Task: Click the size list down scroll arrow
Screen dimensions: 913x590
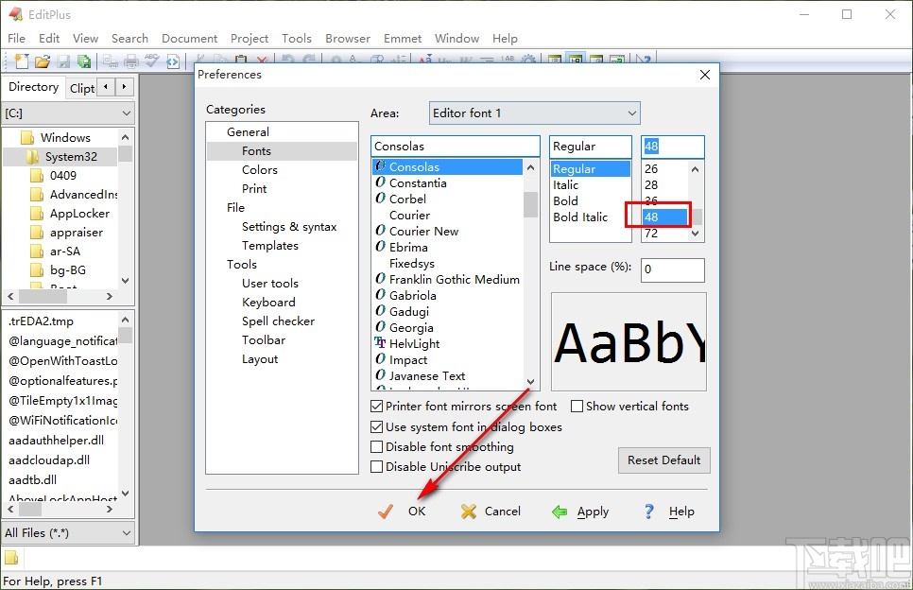Action: (x=696, y=233)
